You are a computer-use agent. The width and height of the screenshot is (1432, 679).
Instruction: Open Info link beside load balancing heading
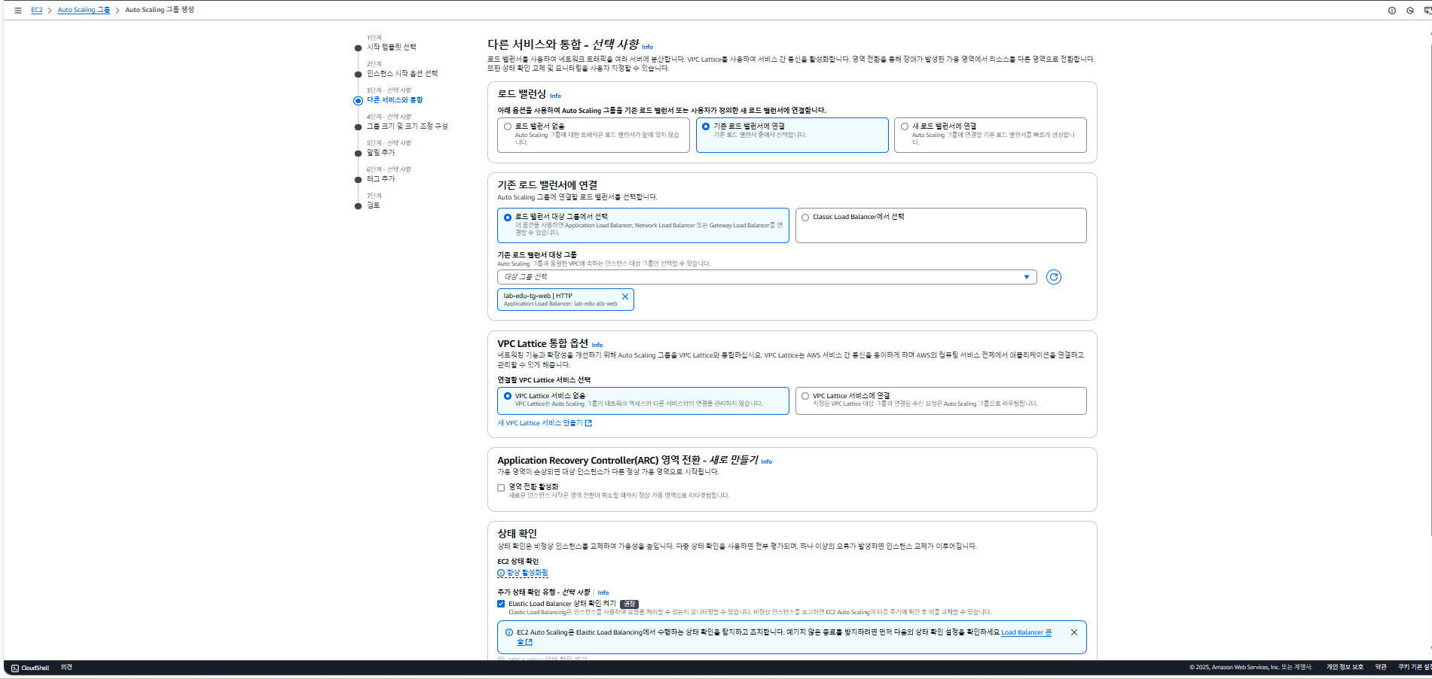coord(555,96)
